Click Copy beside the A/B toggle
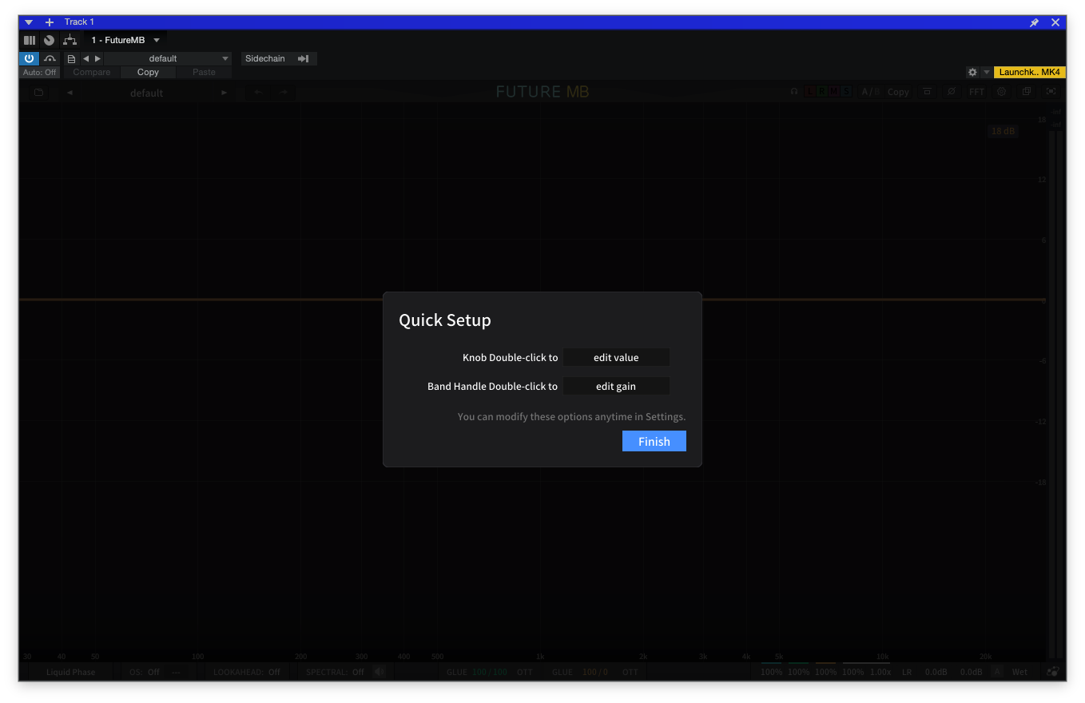This screenshot has height=703, width=1085. [x=898, y=92]
